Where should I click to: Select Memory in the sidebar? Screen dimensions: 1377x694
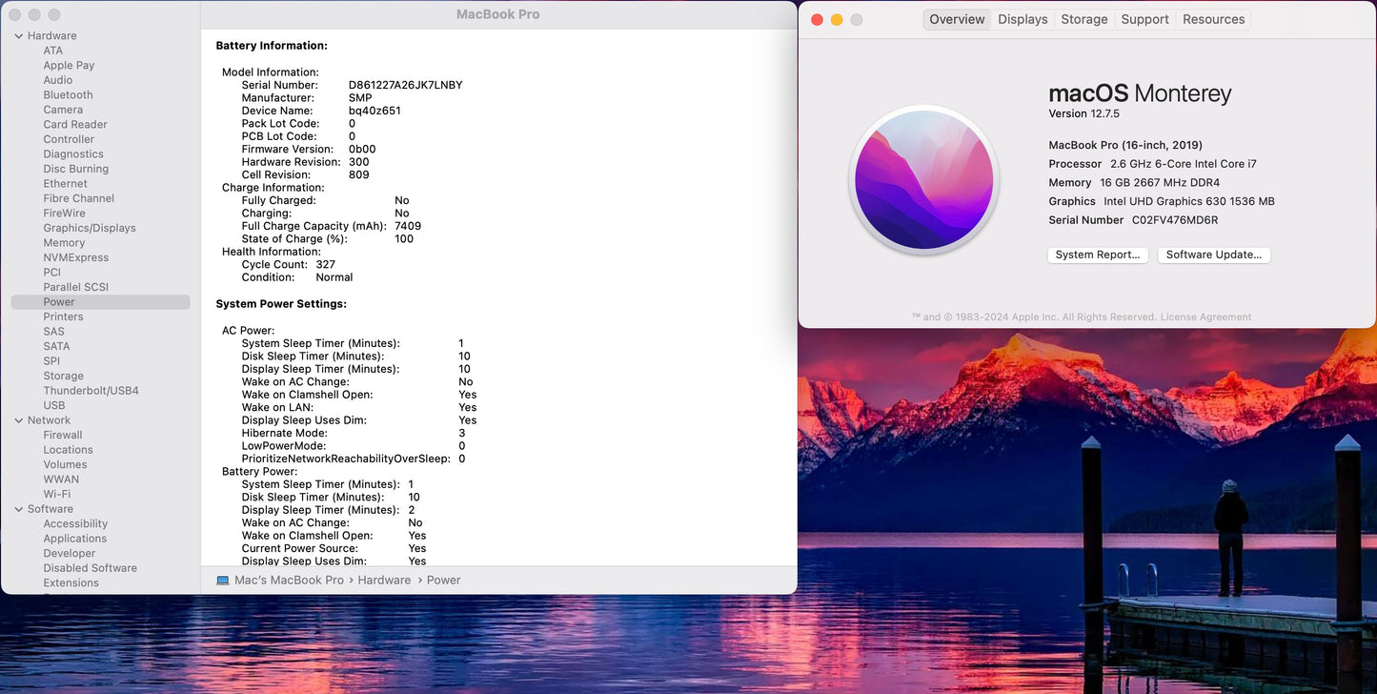pos(64,243)
